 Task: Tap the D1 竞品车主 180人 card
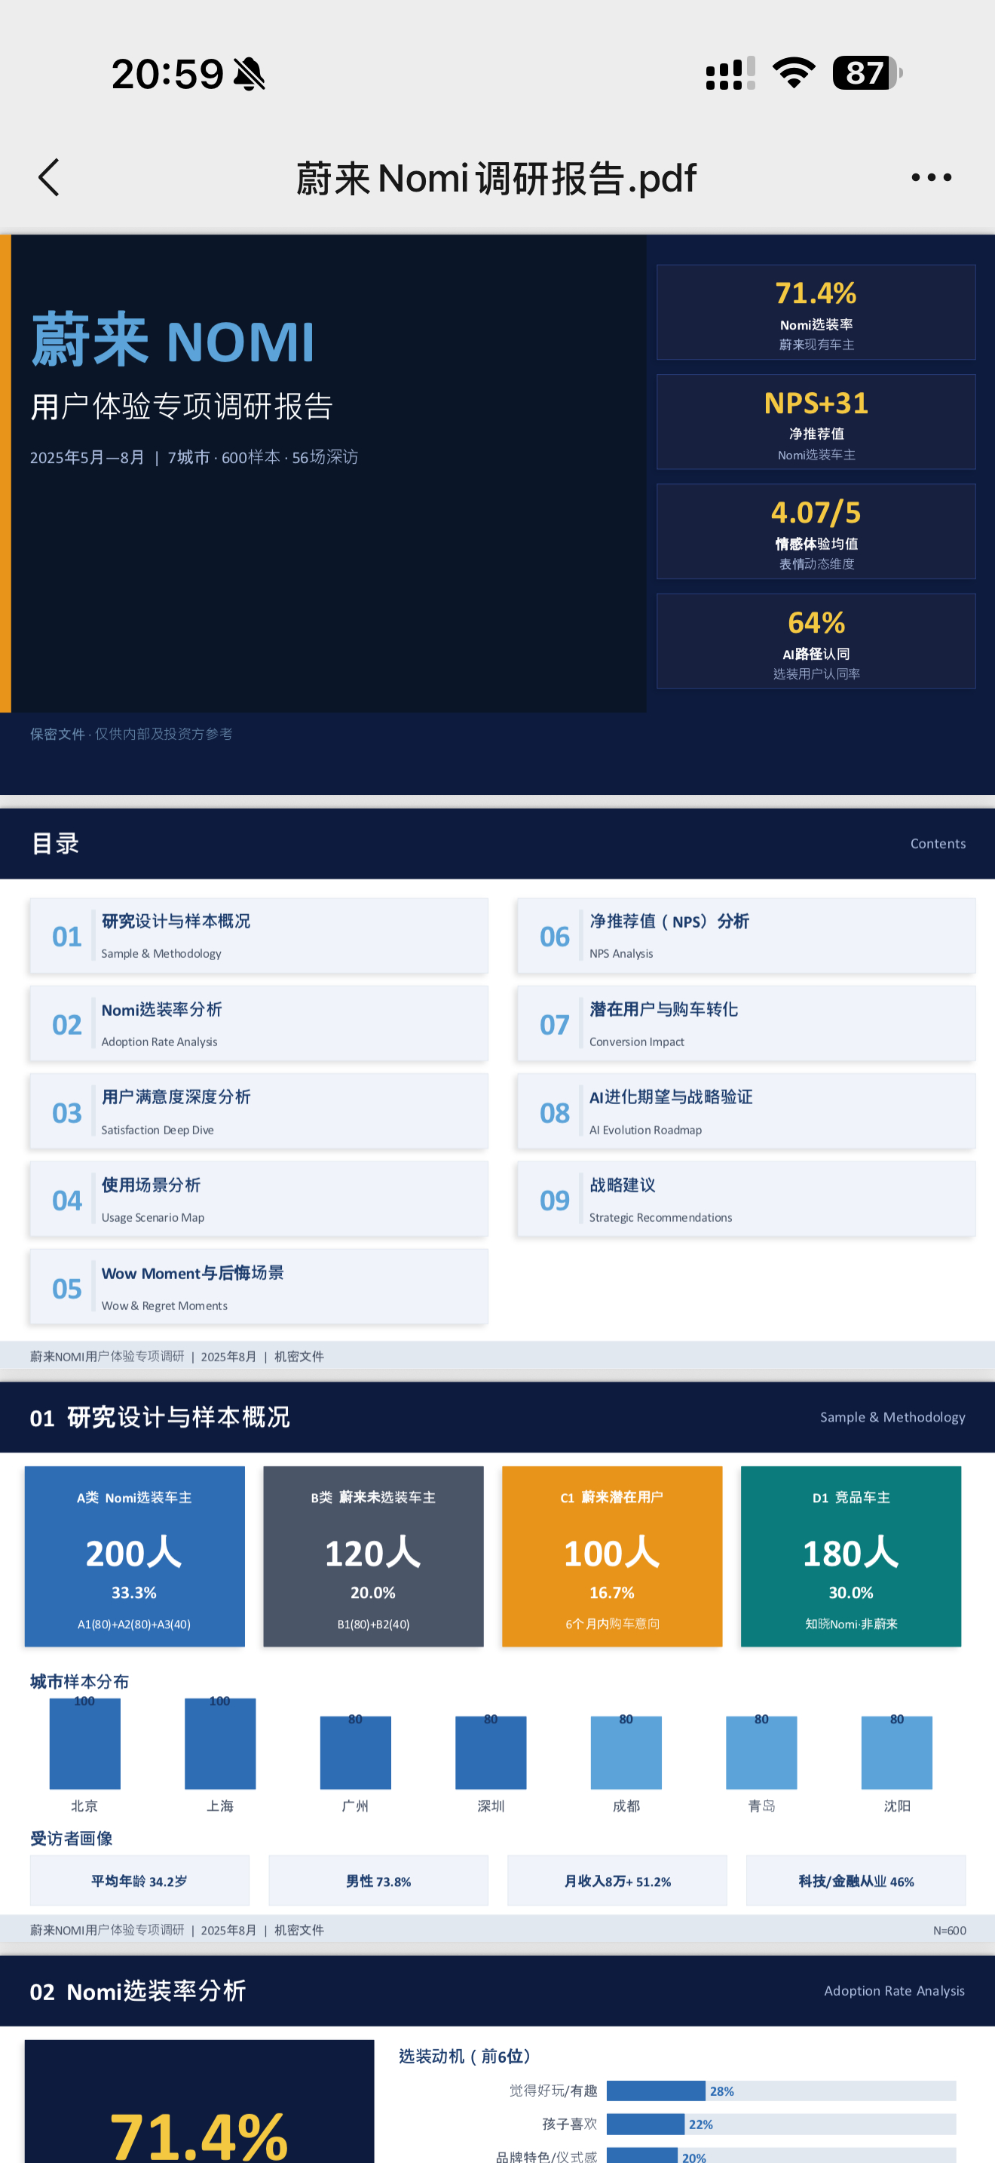851,1557
